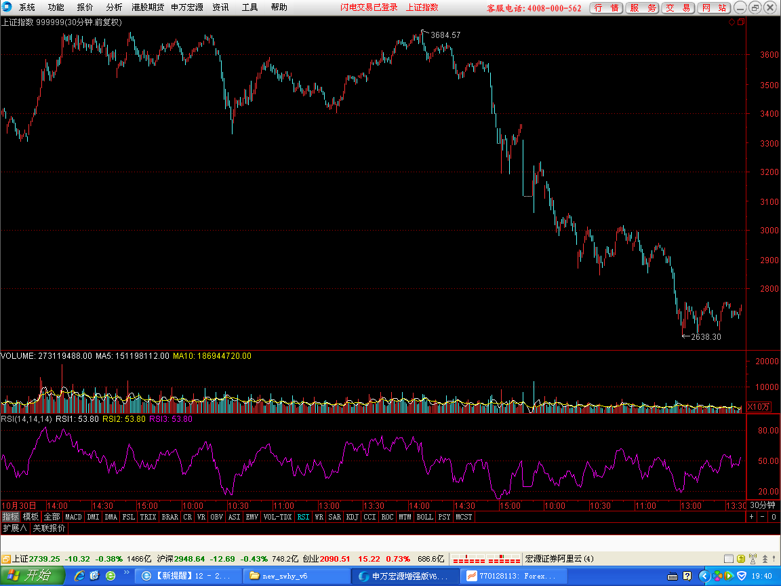Viewport: 781px width, 586px height.
Task: Switch indicator to DMI
Action: pos(93,517)
